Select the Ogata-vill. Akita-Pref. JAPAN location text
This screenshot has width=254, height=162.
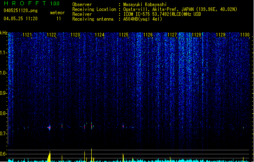coord(180,9)
